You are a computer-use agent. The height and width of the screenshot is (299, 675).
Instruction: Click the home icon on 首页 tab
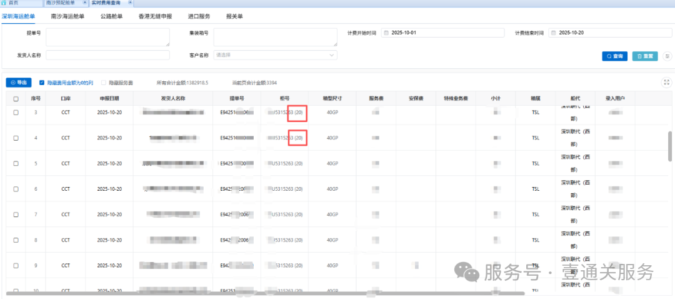pos(5,3)
